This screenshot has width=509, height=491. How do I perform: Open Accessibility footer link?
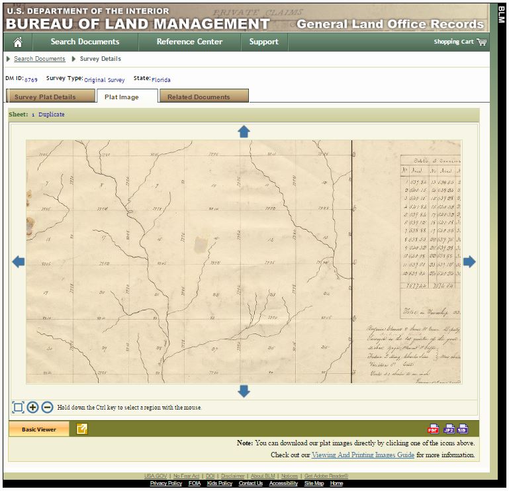click(283, 483)
